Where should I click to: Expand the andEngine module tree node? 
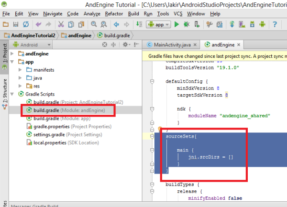(x=12, y=54)
